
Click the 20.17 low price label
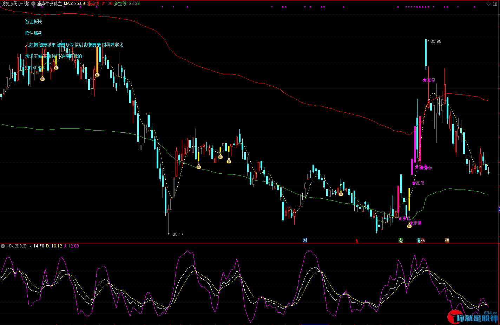tap(178, 234)
